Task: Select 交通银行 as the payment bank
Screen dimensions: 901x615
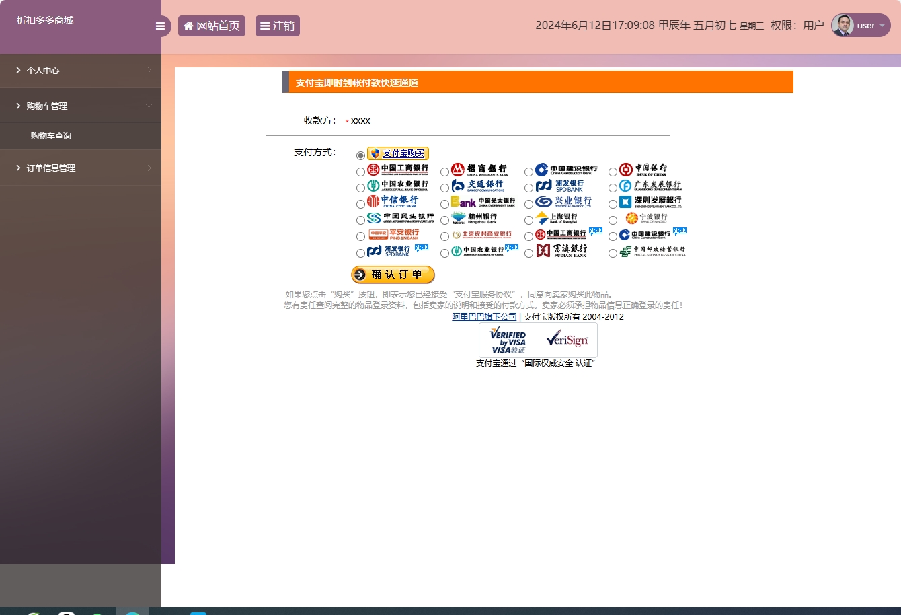Action: pos(444,187)
